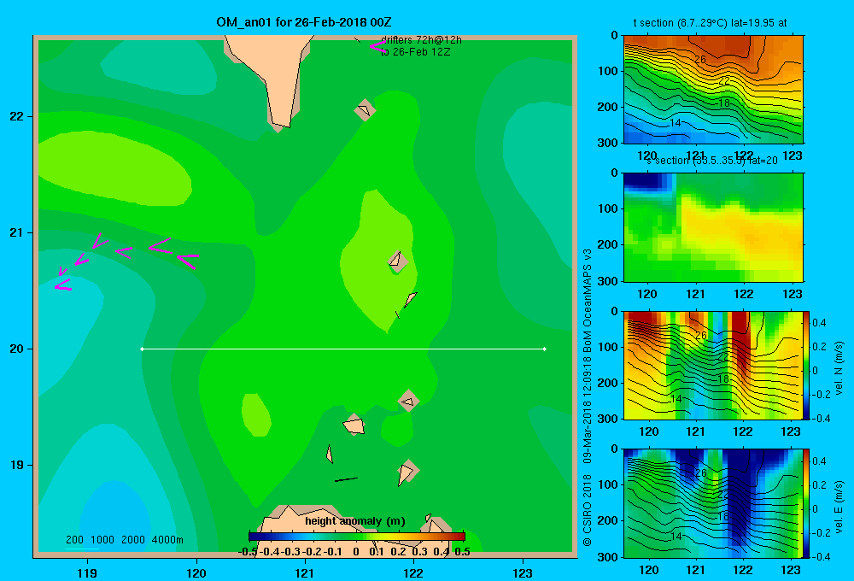Click the white section line at latitude 20

(x=343, y=349)
